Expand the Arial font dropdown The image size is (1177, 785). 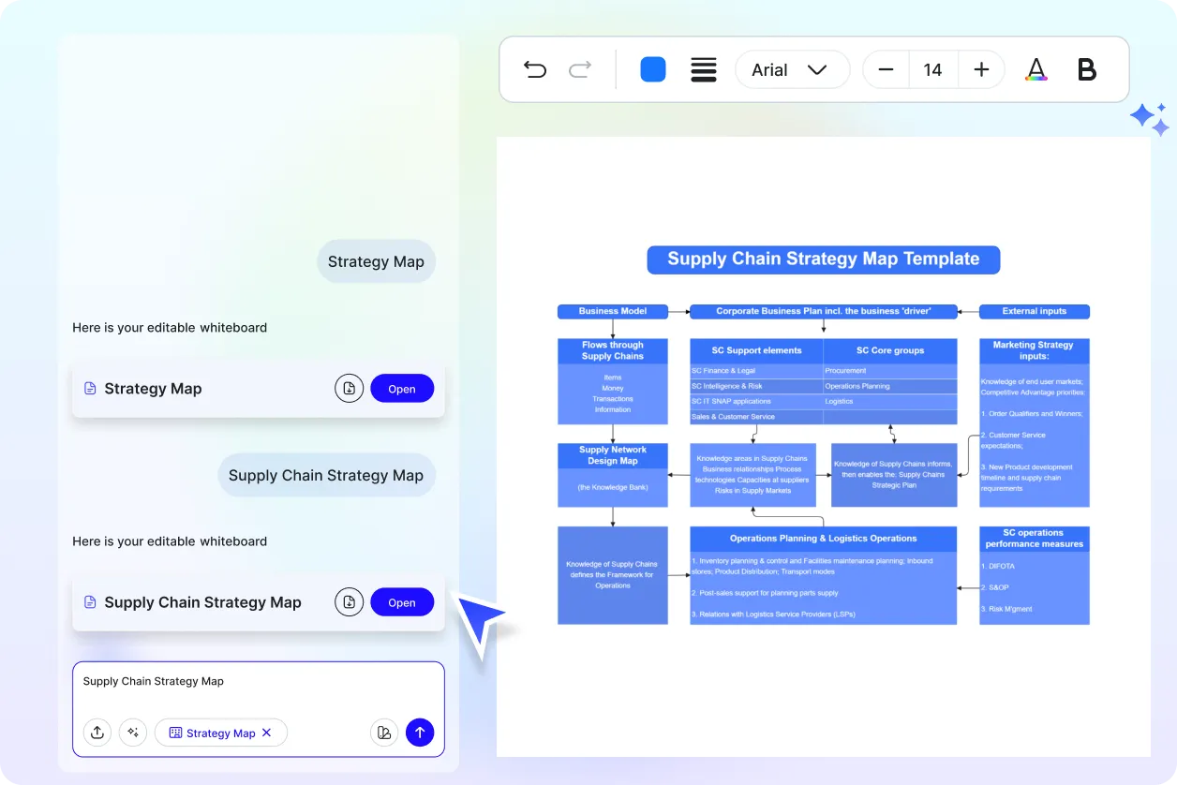[x=792, y=69]
